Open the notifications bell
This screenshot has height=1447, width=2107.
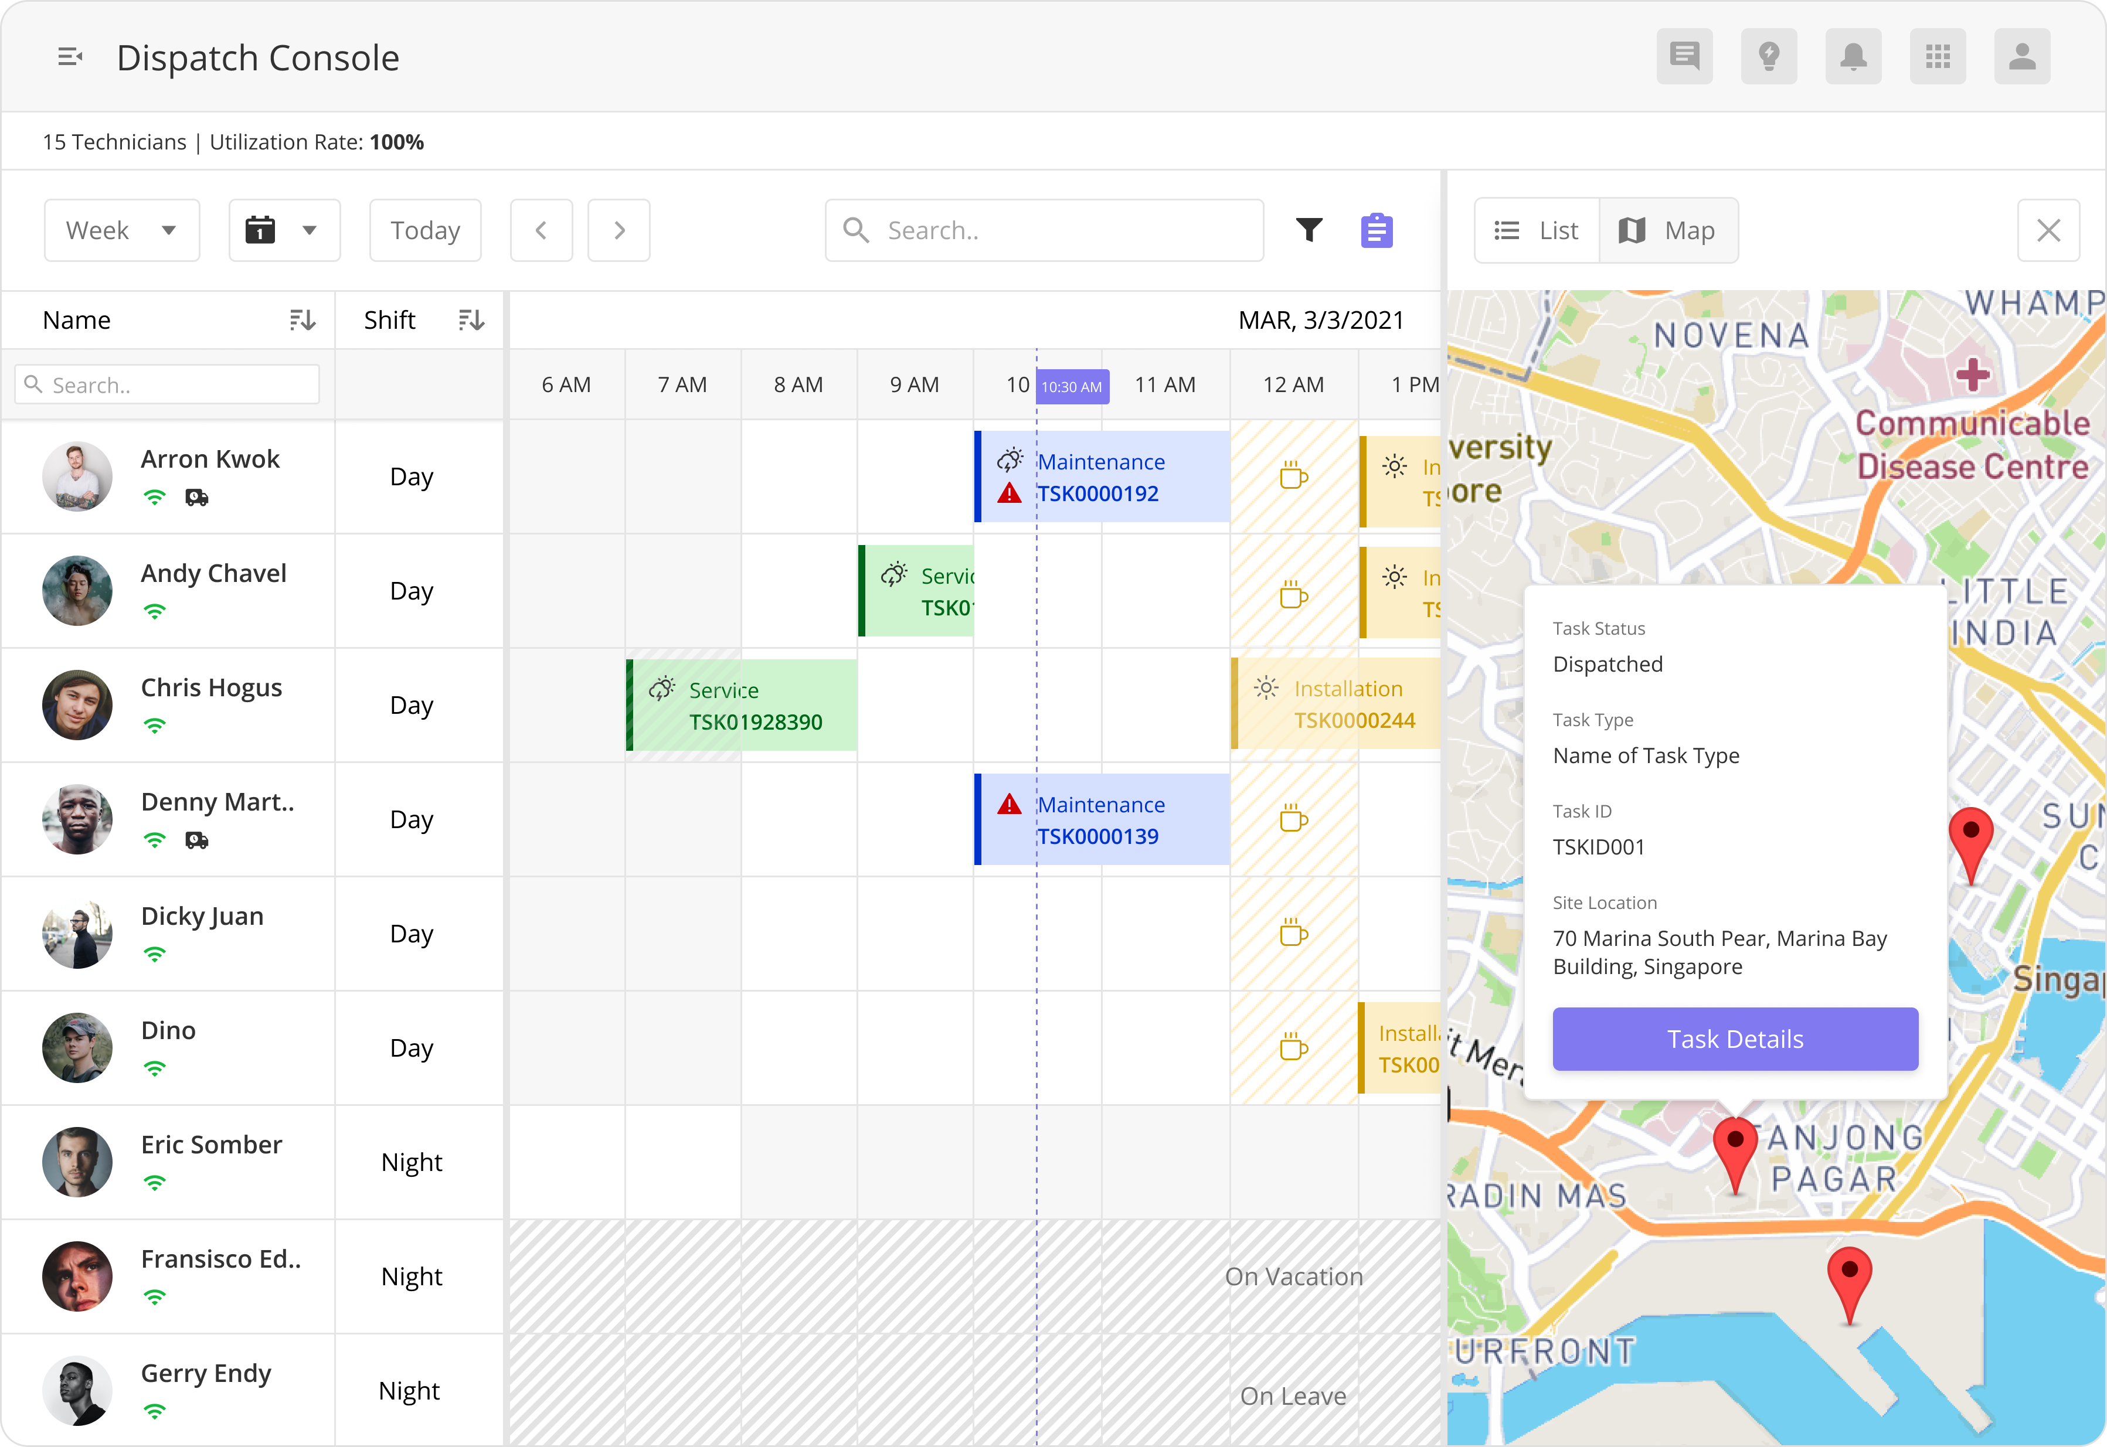pyautogui.click(x=1853, y=56)
